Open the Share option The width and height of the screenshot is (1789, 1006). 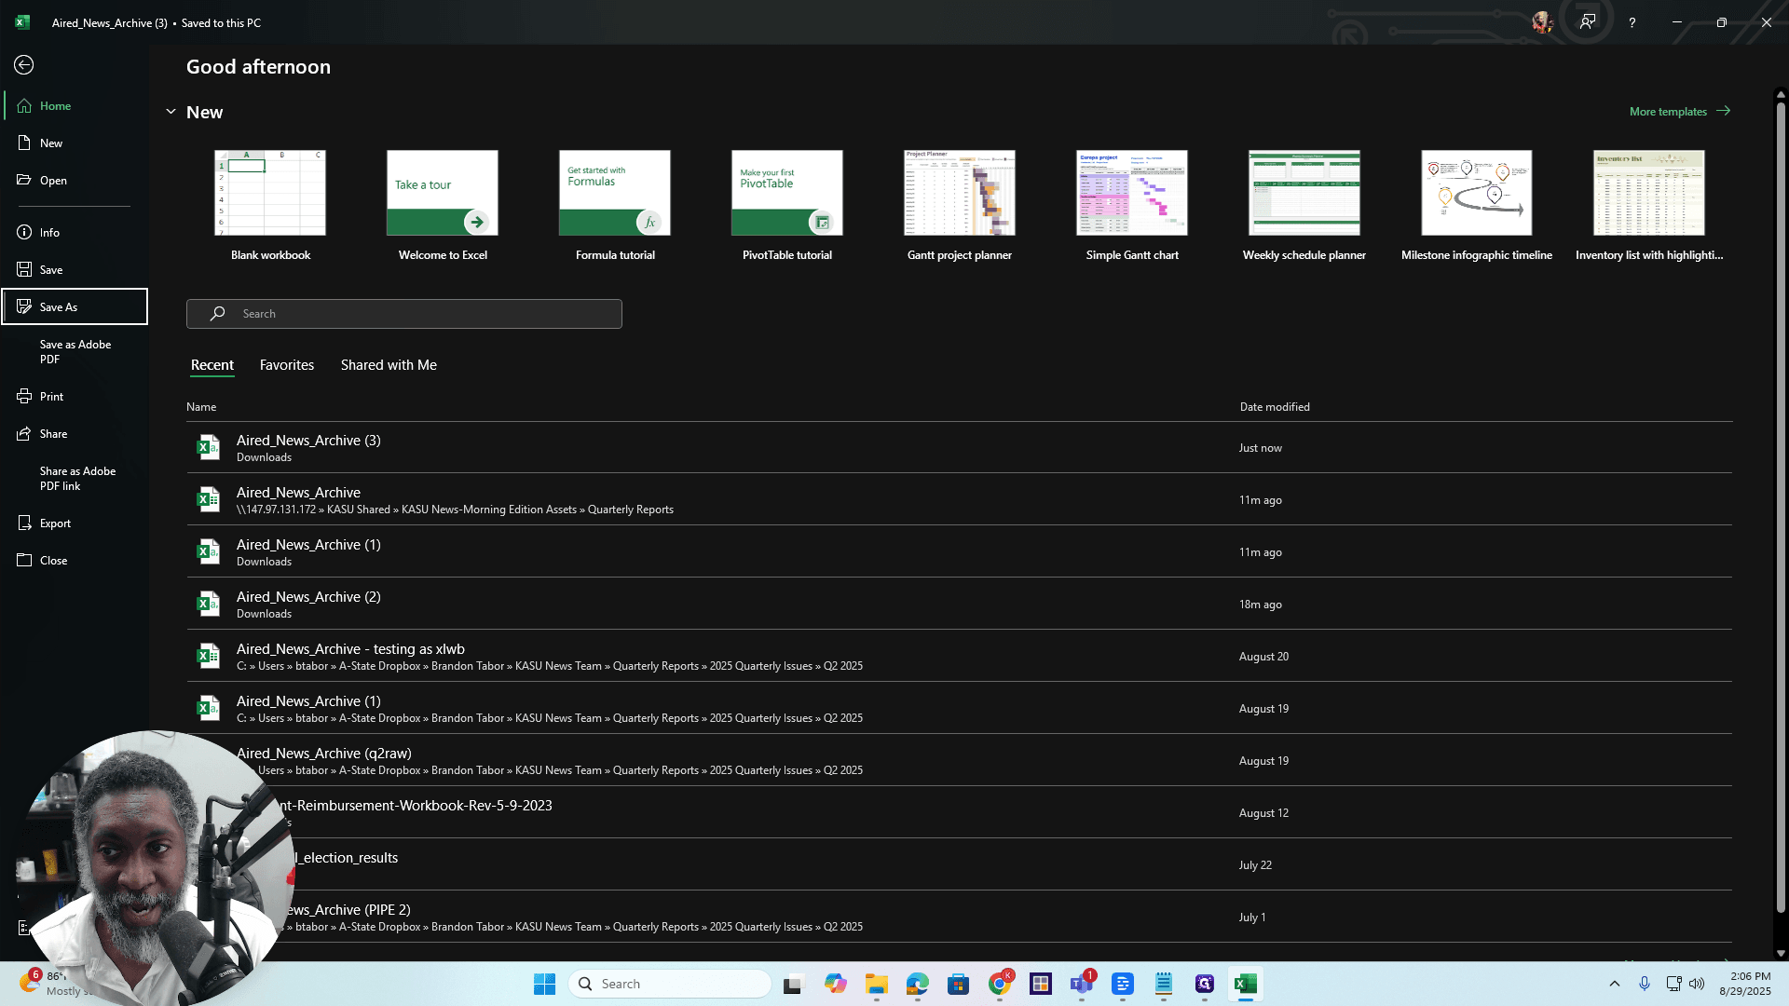coord(75,434)
